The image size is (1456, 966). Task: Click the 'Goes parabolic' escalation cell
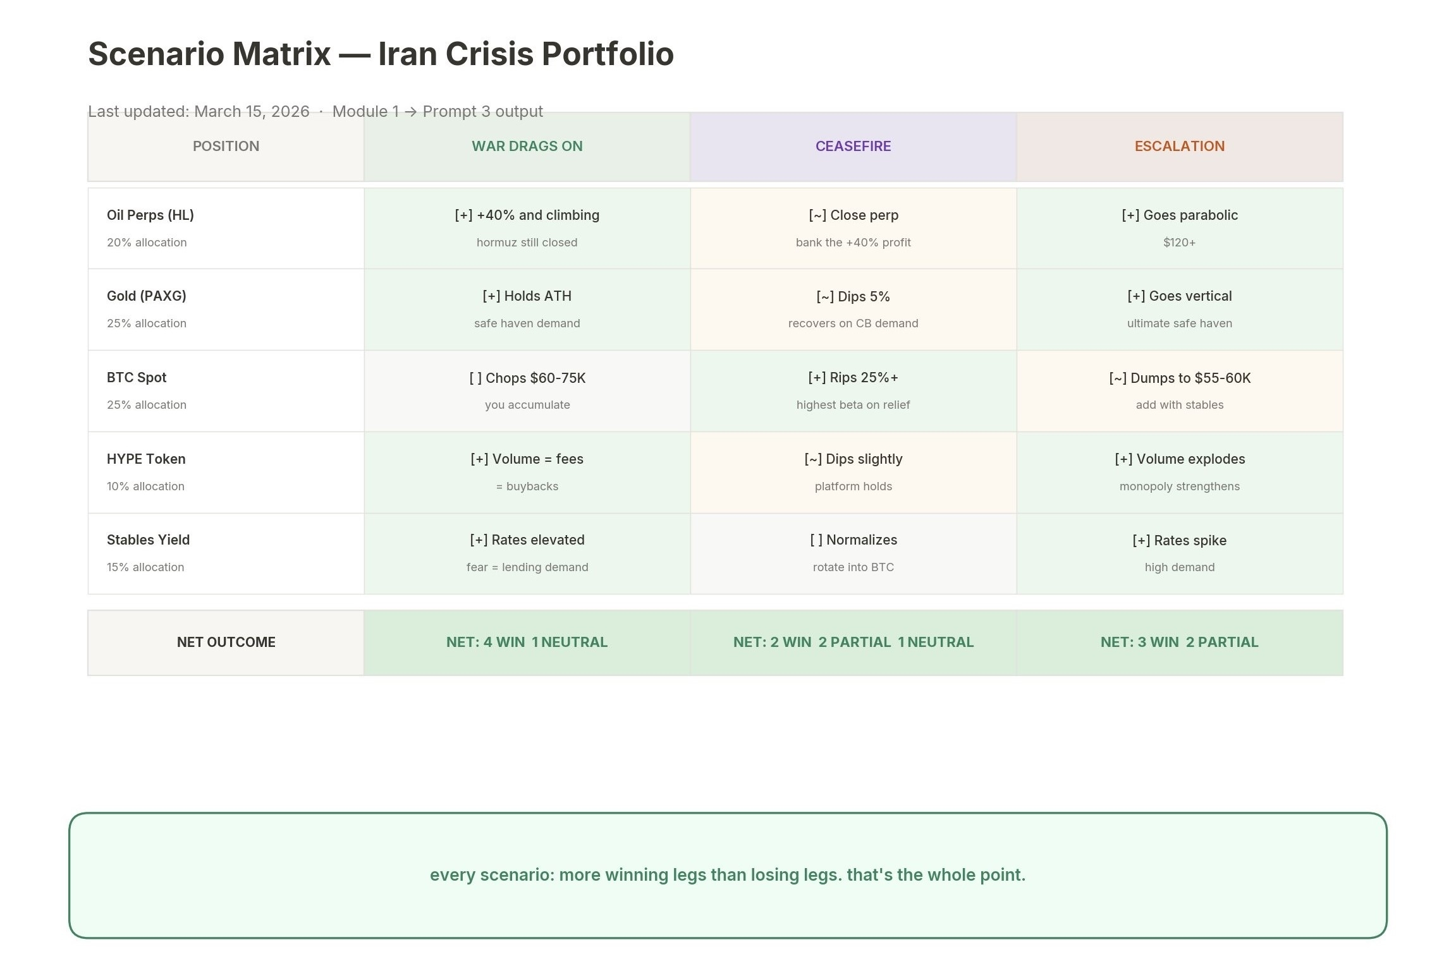tap(1179, 228)
